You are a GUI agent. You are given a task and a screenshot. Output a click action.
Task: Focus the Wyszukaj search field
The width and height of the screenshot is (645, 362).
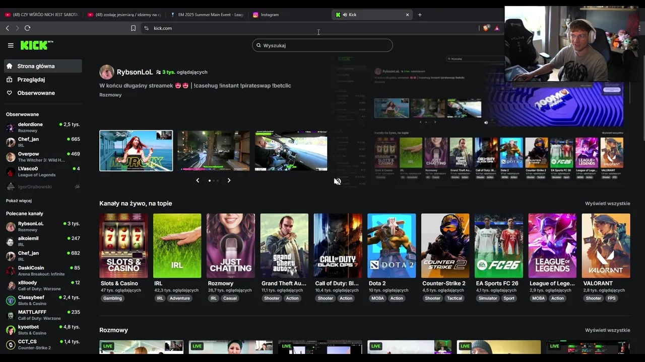(x=322, y=45)
